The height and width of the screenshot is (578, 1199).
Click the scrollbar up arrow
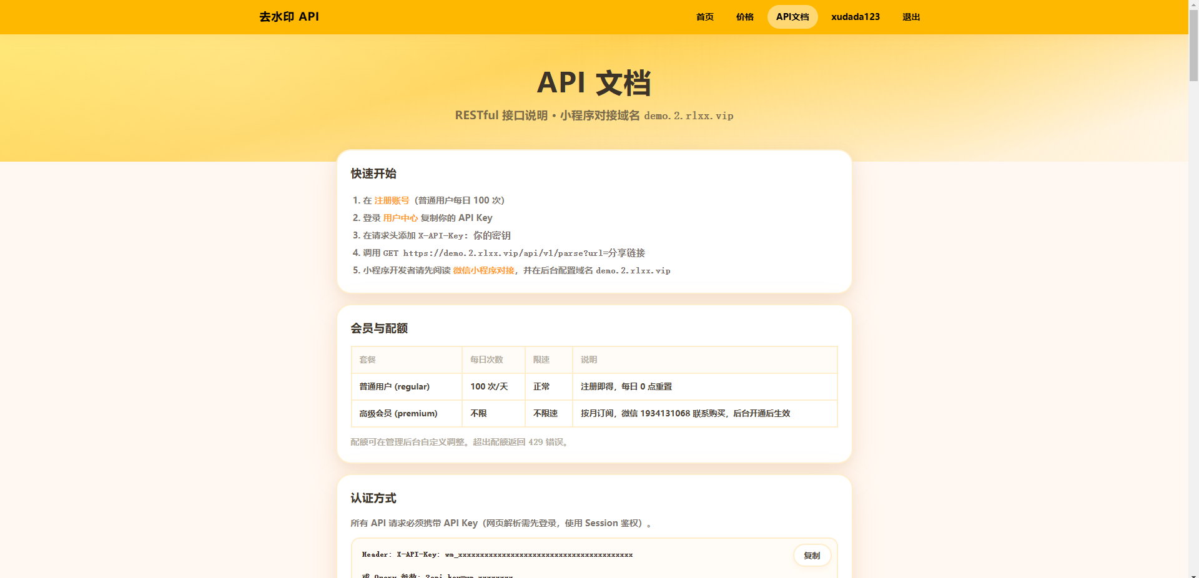coord(1193,4)
